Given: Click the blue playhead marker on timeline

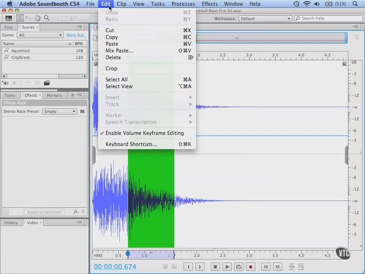Looking at the screenshot, I should (x=128, y=253).
